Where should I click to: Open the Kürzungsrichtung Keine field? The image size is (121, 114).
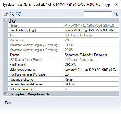pos(91,79)
